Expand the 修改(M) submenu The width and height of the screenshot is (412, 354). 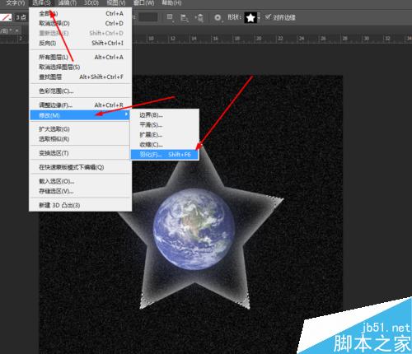point(80,115)
